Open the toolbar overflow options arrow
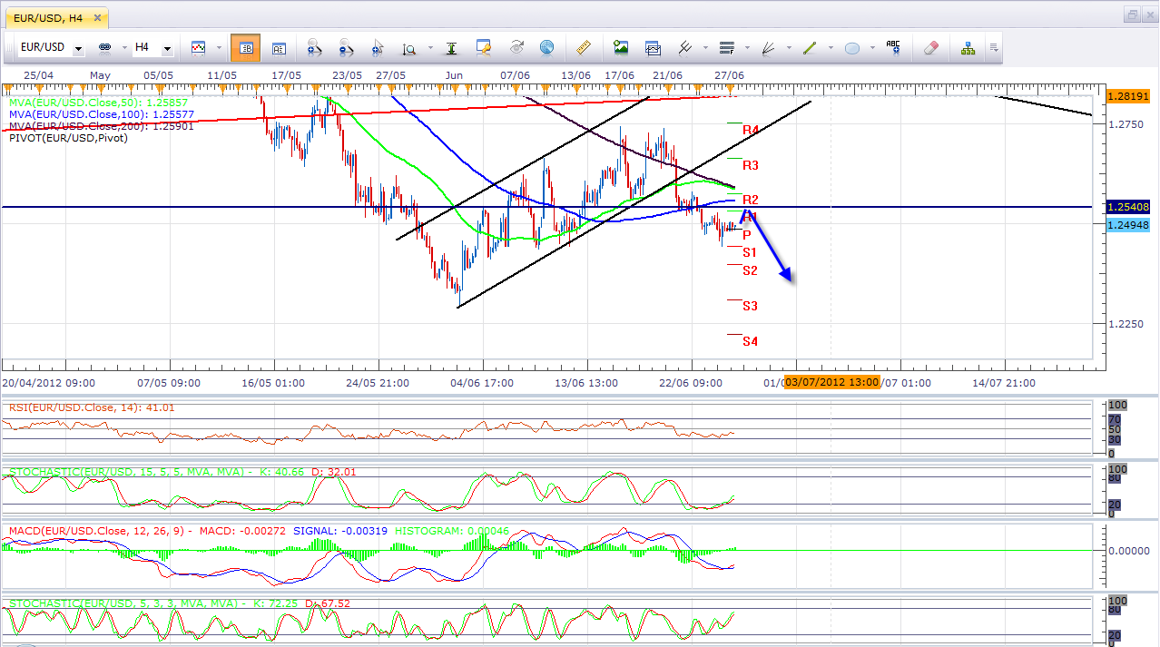This screenshot has width=1160, height=647. coord(995,47)
